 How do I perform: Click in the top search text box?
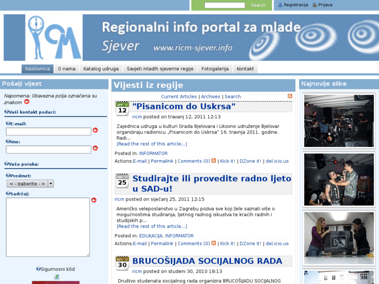[225, 5]
